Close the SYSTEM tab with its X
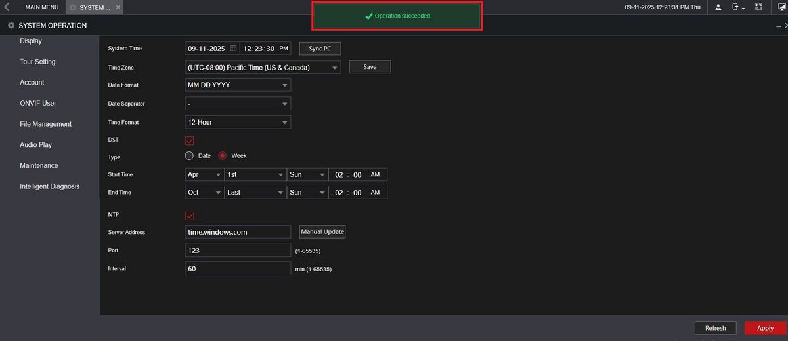 pyautogui.click(x=118, y=7)
